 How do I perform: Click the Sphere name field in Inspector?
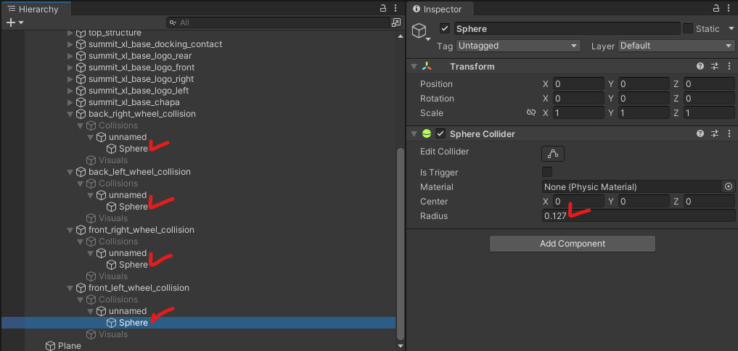point(567,29)
